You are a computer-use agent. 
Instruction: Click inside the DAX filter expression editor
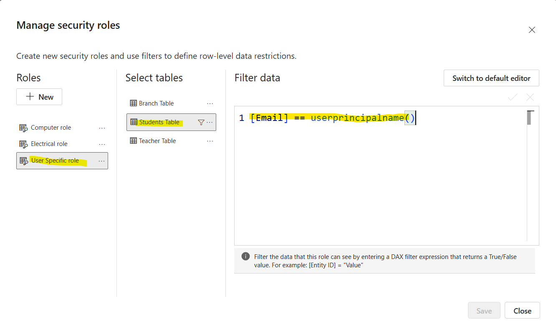tap(376, 179)
